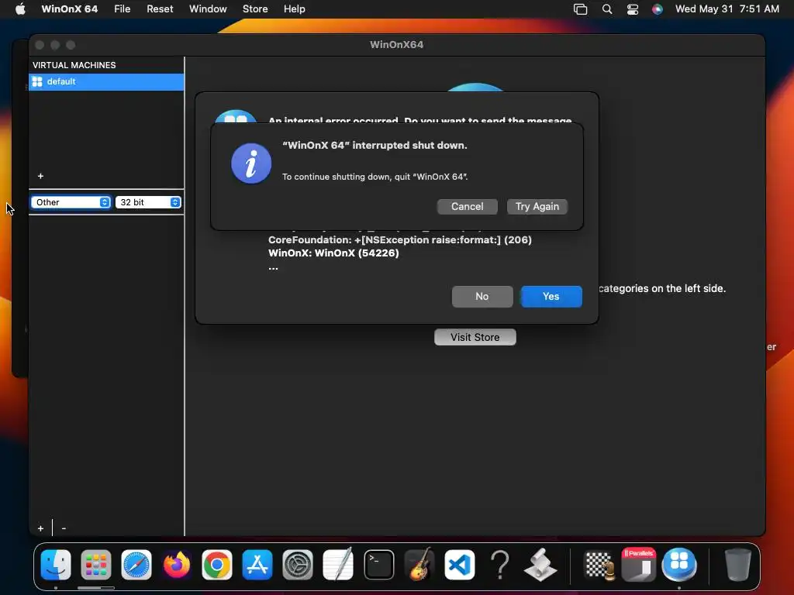Launch Firefox from the Dock
794x595 pixels.
(177, 565)
